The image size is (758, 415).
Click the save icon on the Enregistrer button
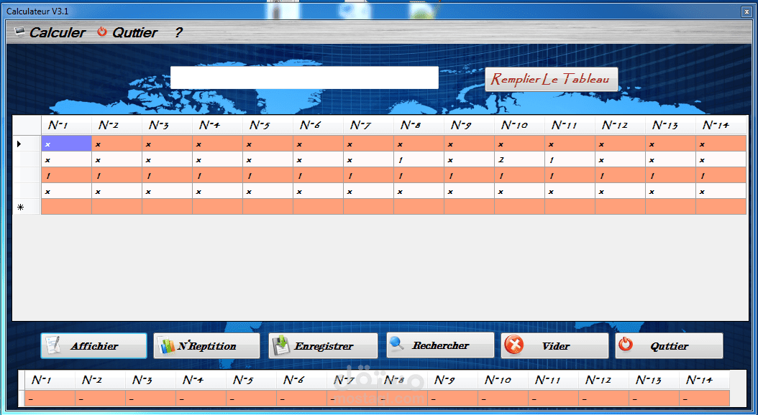pyautogui.click(x=282, y=345)
